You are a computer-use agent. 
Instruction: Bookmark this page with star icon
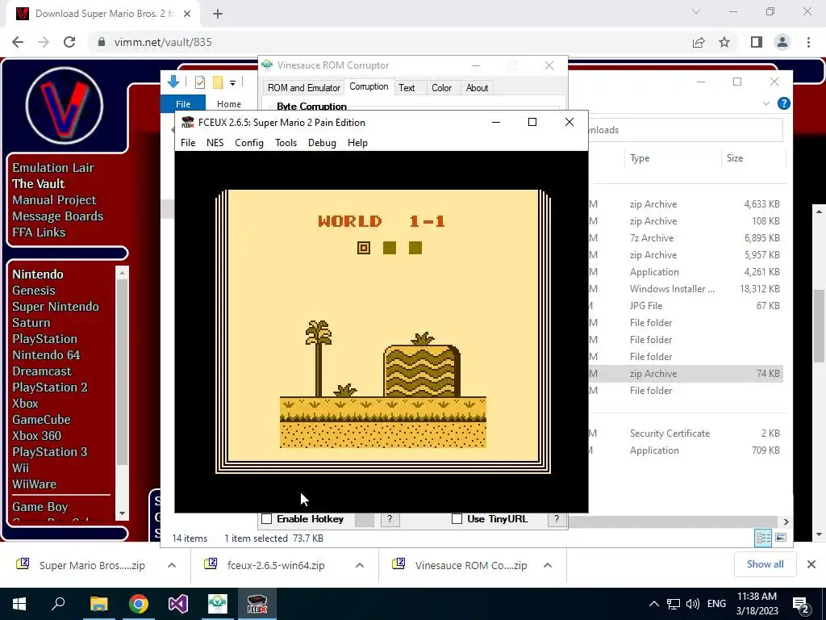click(x=724, y=42)
